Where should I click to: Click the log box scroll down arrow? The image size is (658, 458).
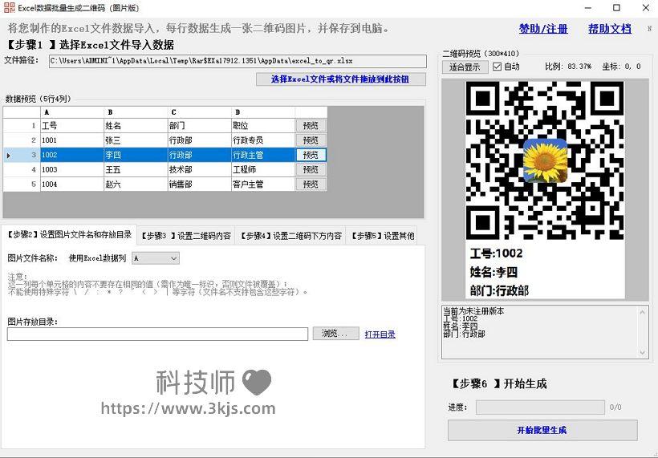tap(643, 353)
